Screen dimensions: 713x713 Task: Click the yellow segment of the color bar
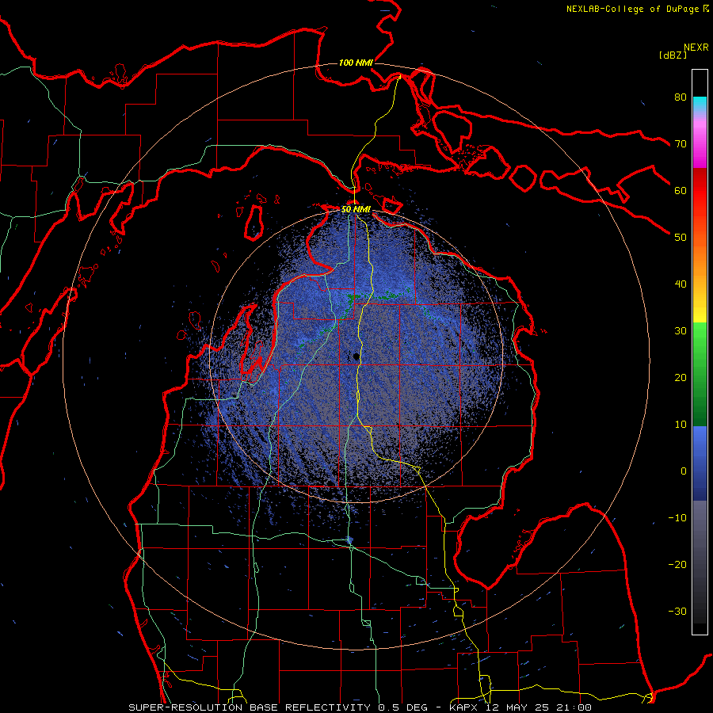700,309
